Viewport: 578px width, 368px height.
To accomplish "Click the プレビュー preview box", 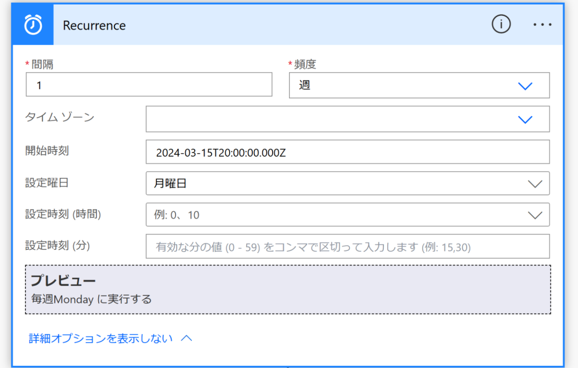I will [x=288, y=290].
